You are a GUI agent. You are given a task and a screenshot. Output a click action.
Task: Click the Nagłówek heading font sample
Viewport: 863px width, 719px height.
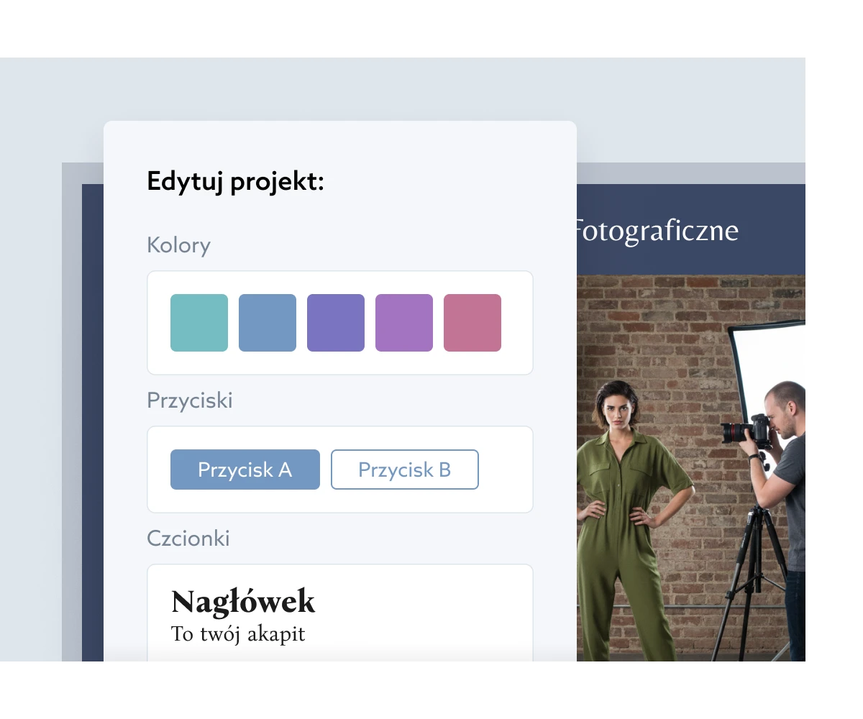click(243, 601)
